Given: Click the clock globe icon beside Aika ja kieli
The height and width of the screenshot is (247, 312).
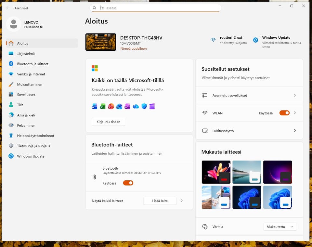Looking at the screenshot, I should pos(11,115).
